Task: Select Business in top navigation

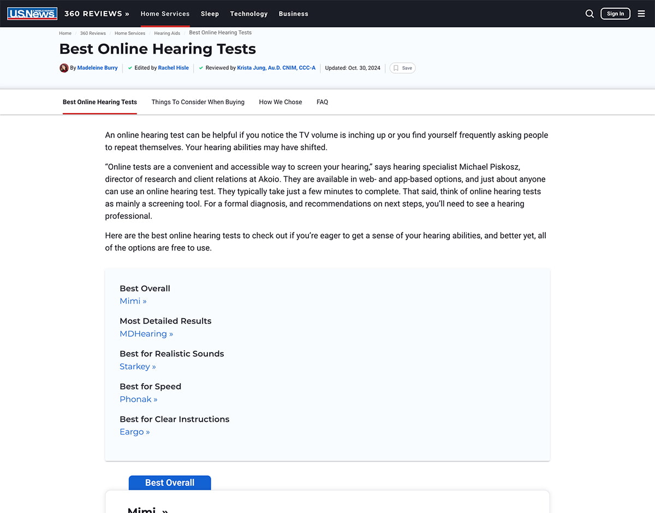Action: pyautogui.click(x=294, y=14)
